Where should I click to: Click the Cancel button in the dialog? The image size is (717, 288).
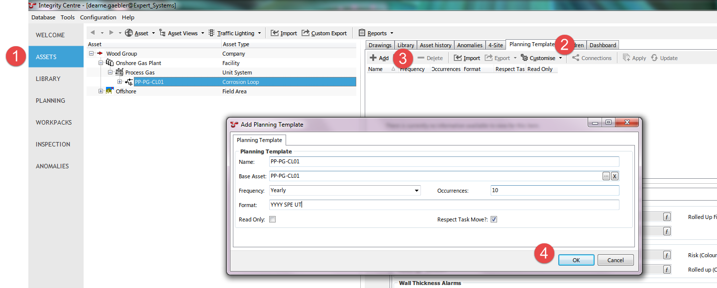[615, 260]
